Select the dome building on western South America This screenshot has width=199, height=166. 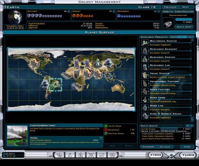(45, 84)
